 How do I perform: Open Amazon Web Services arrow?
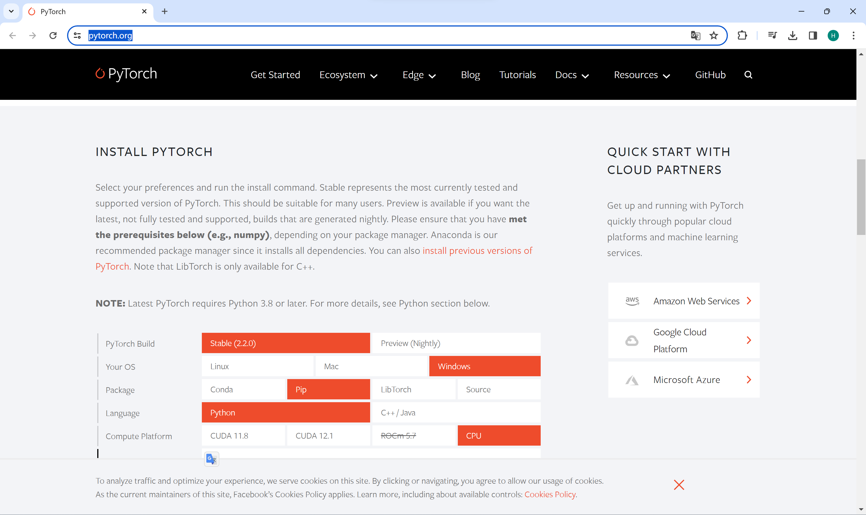[749, 301]
